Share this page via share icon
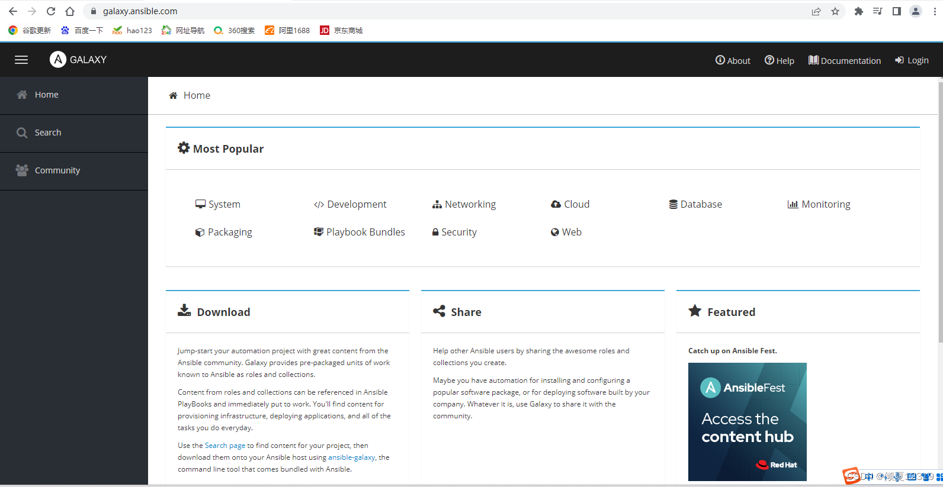Screen dimensions: 943x487 (816, 11)
